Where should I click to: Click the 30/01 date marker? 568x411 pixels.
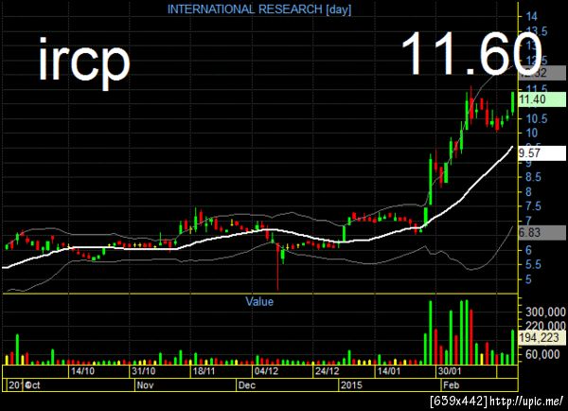pyautogui.click(x=450, y=371)
